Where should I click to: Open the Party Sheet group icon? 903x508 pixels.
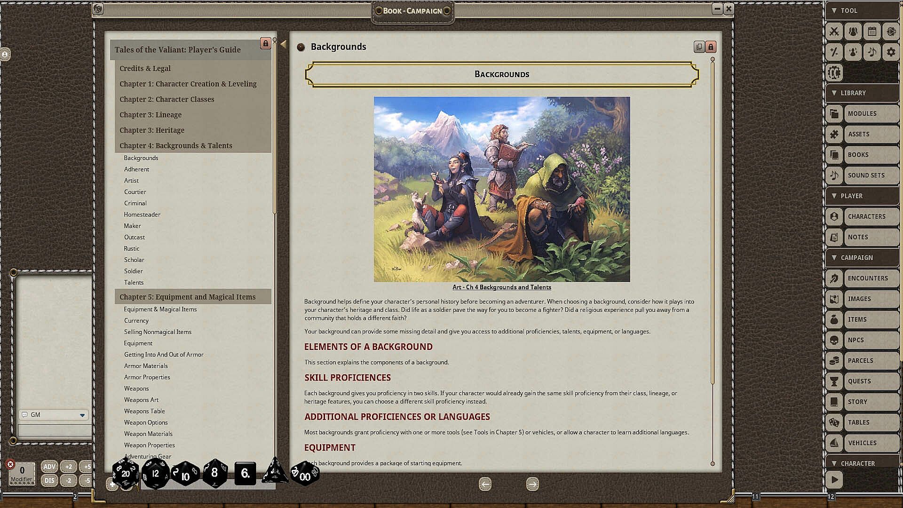tap(853, 32)
